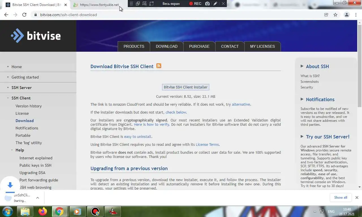Close the downloads bar
The image size is (362, 217).
click(357, 198)
